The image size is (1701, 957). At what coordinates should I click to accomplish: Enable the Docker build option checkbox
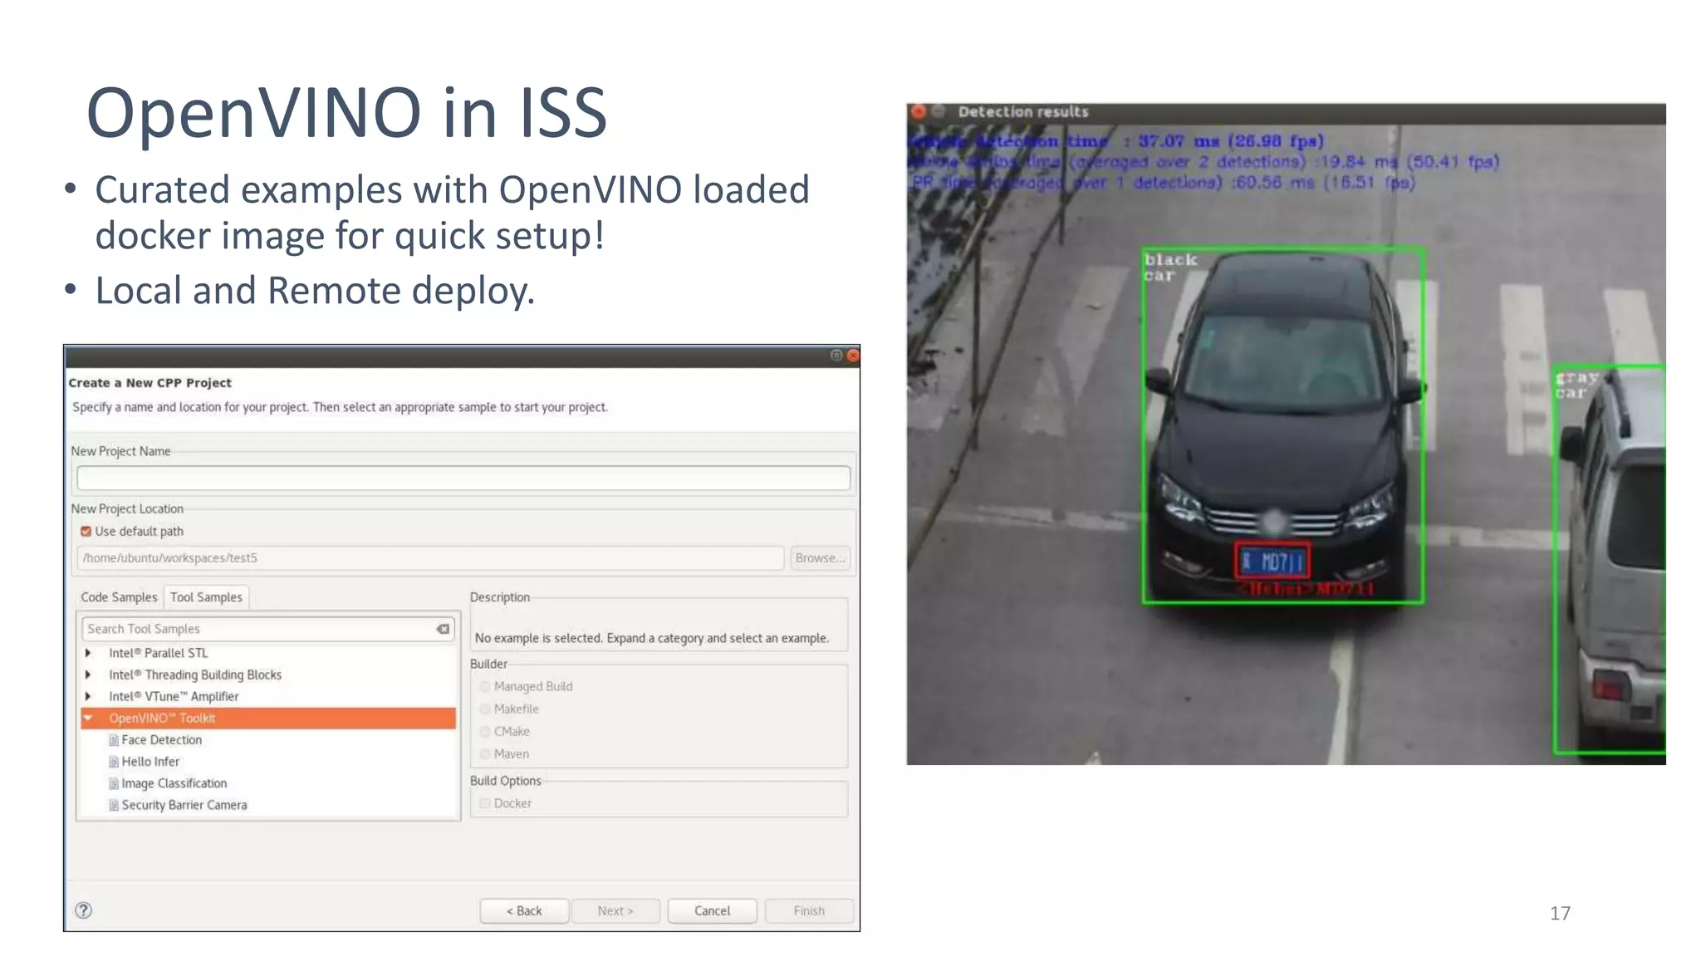point(485,803)
